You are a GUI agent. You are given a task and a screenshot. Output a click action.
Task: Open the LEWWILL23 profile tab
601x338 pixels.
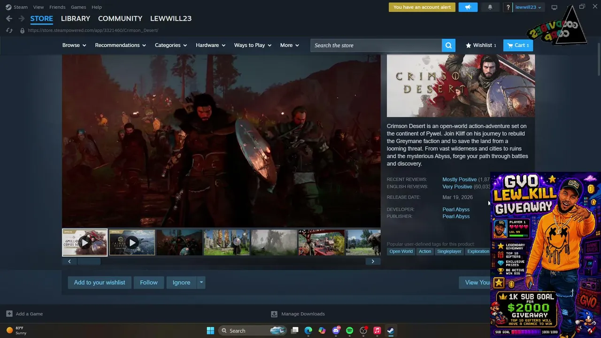coord(171,18)
